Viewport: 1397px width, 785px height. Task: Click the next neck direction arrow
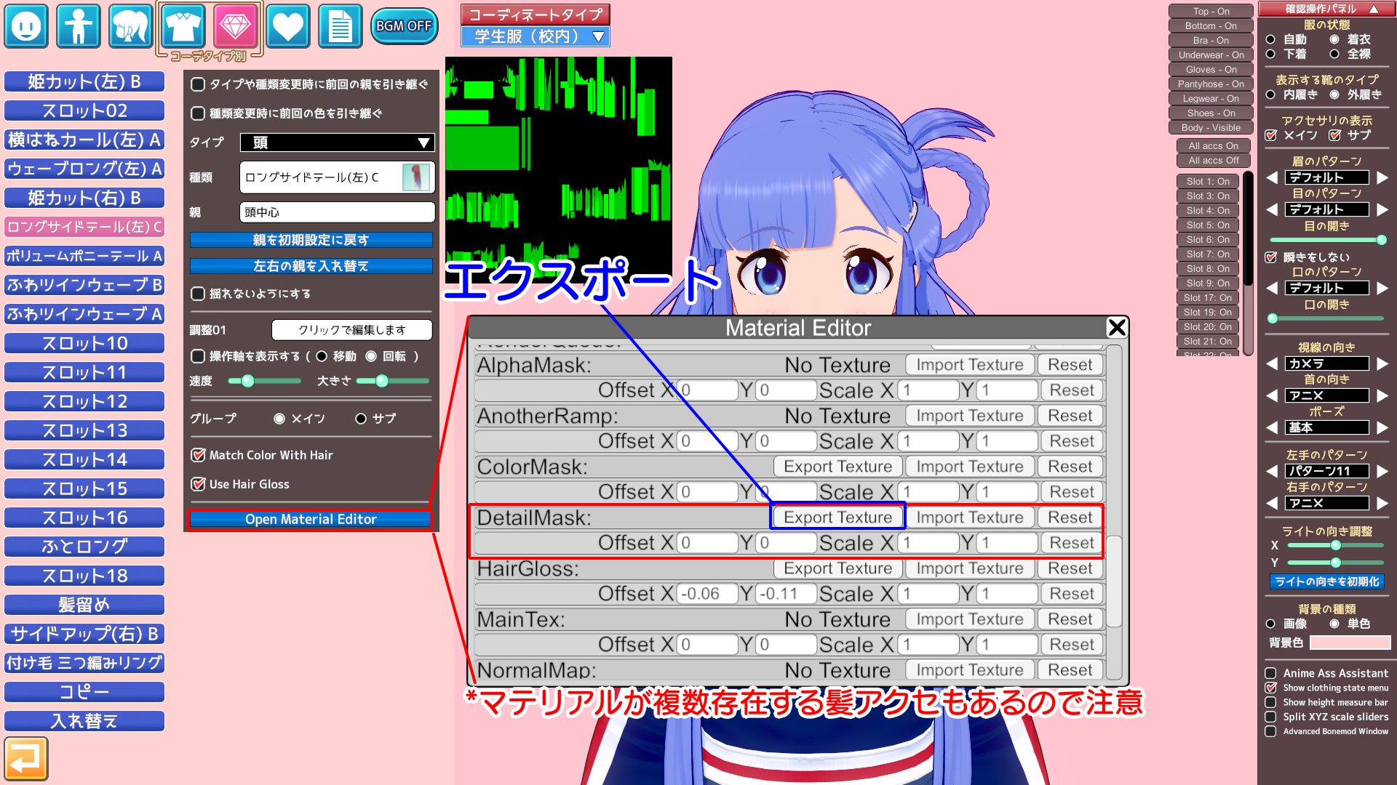coord(1382,395)
